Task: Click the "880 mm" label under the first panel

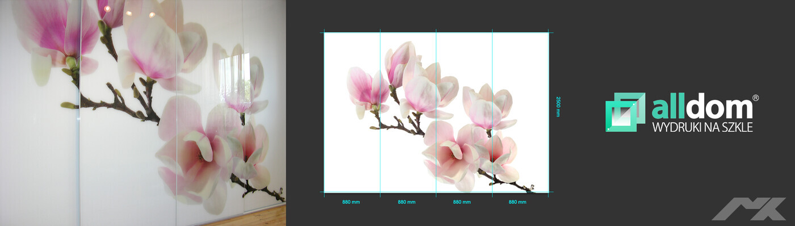Action: (x=351, y=202)
